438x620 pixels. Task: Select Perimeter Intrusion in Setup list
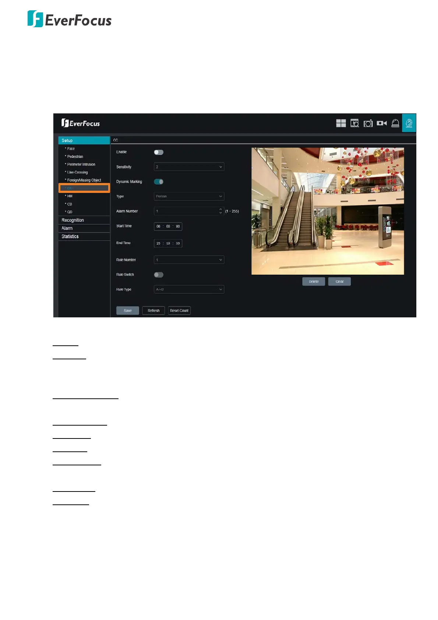point(81,165)
